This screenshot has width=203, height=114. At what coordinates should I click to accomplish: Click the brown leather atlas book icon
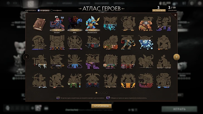pyautogui.click(x=39, y=24)
